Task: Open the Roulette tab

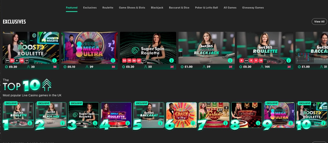Action: (108, 8)
